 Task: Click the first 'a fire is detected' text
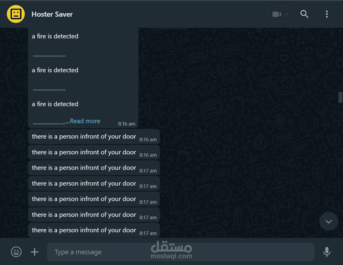(55, 36)
